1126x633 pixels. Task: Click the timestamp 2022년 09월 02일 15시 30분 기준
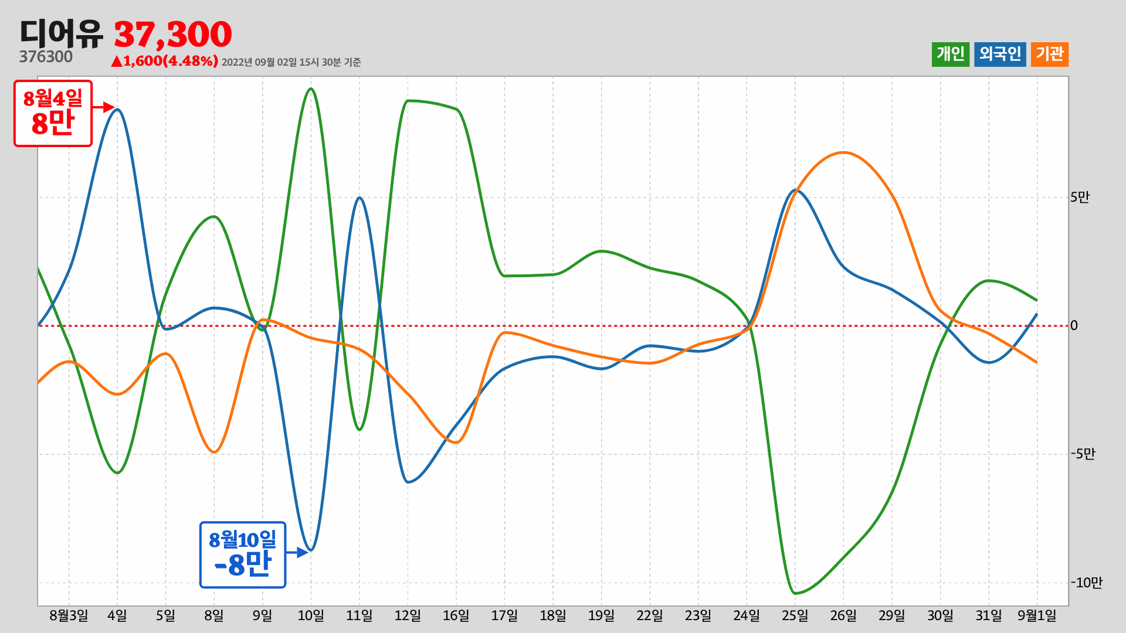coord(291,62)
